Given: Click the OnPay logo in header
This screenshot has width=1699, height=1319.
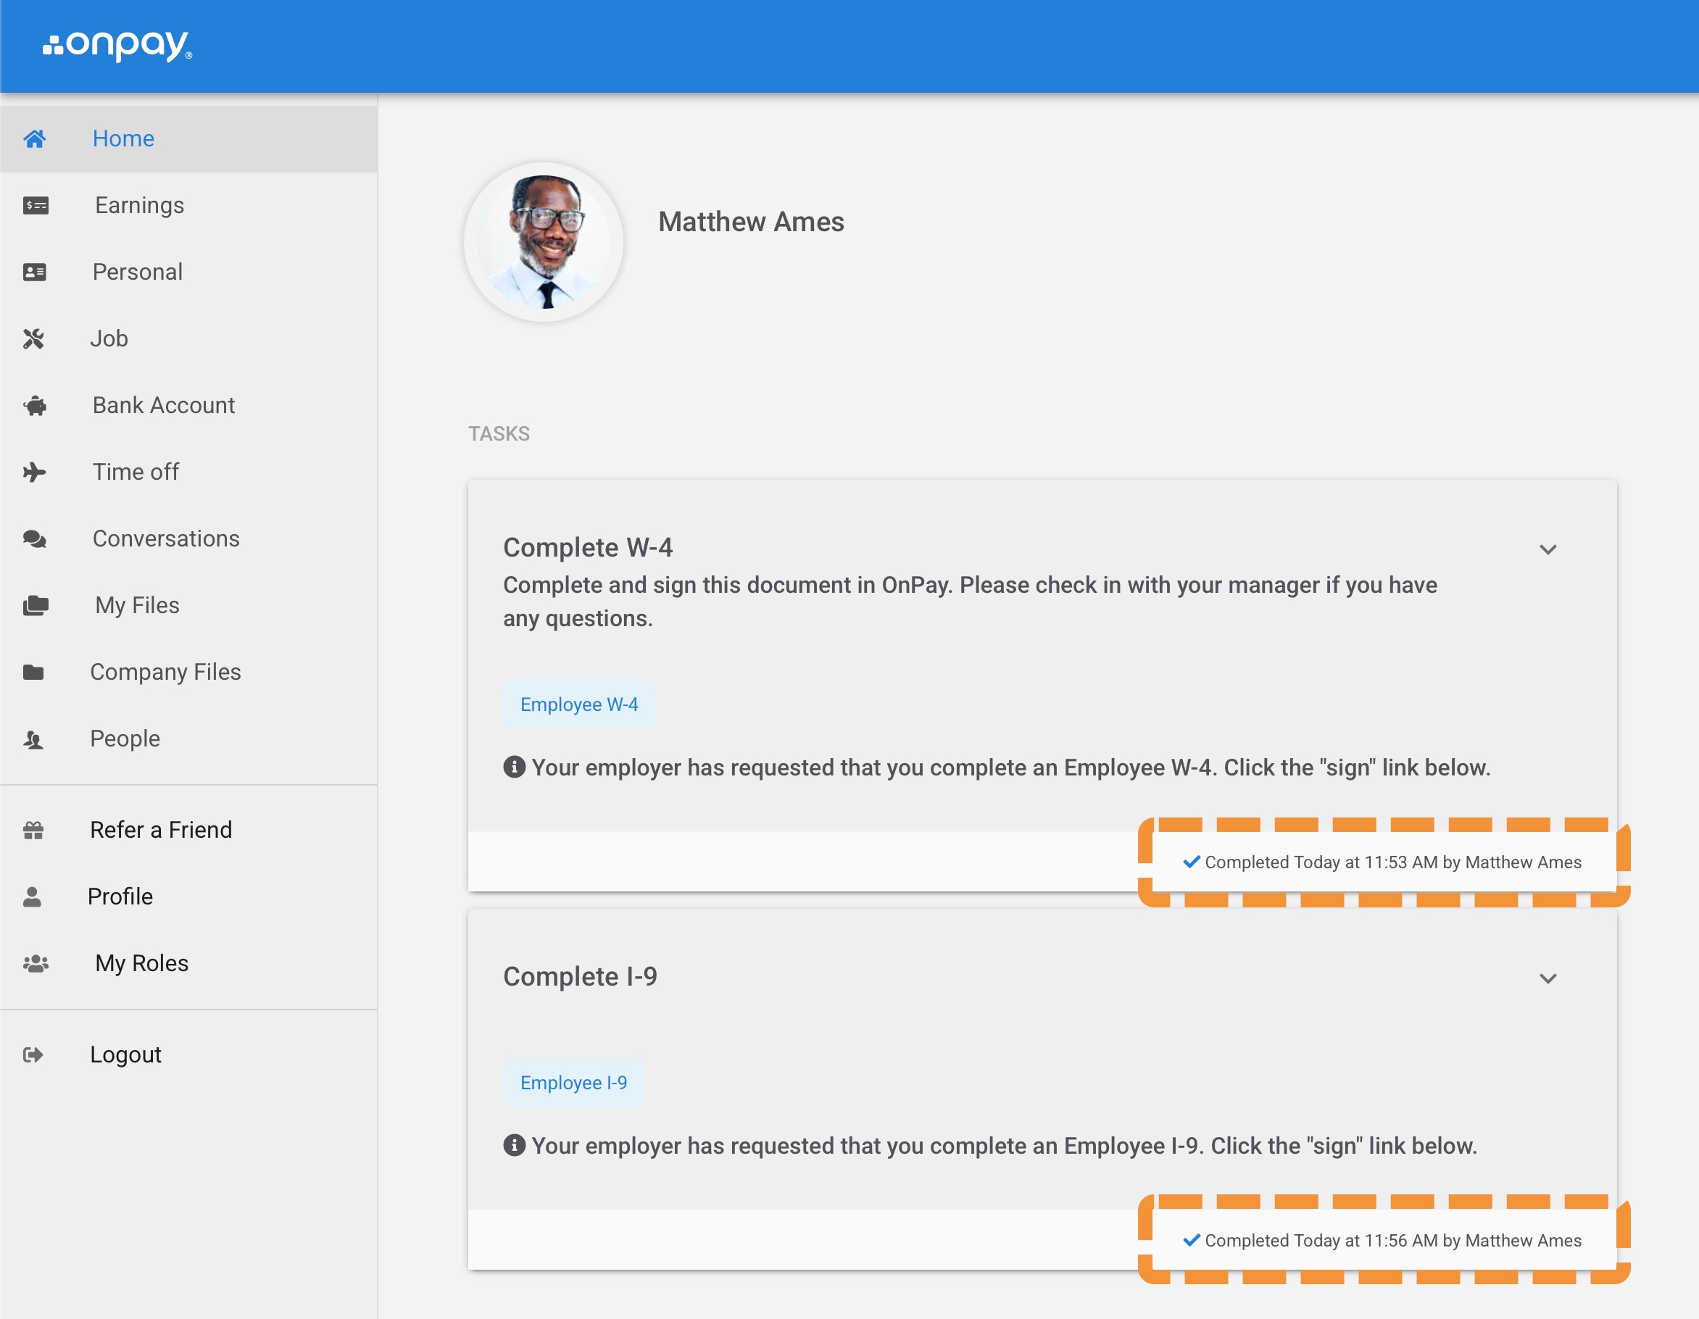Looking at the screenshot, I should click(117, 46).
